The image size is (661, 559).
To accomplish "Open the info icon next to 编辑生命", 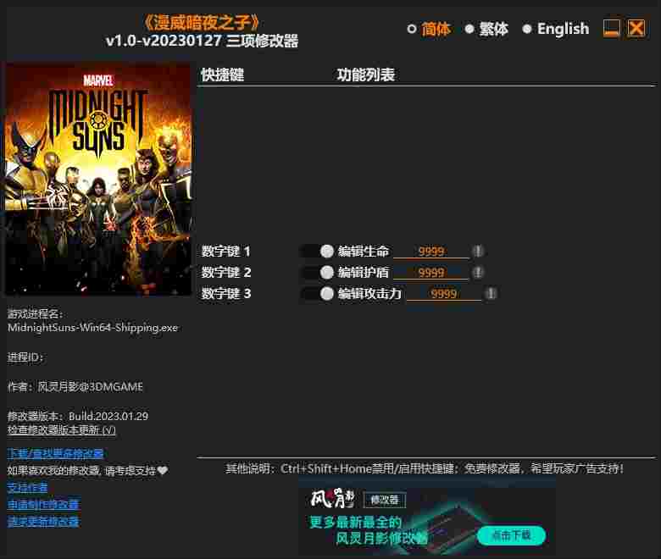I will click(x=478, y=252).
